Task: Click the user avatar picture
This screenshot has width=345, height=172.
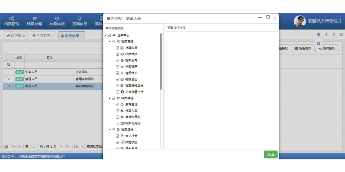Action: coord(300,21)
